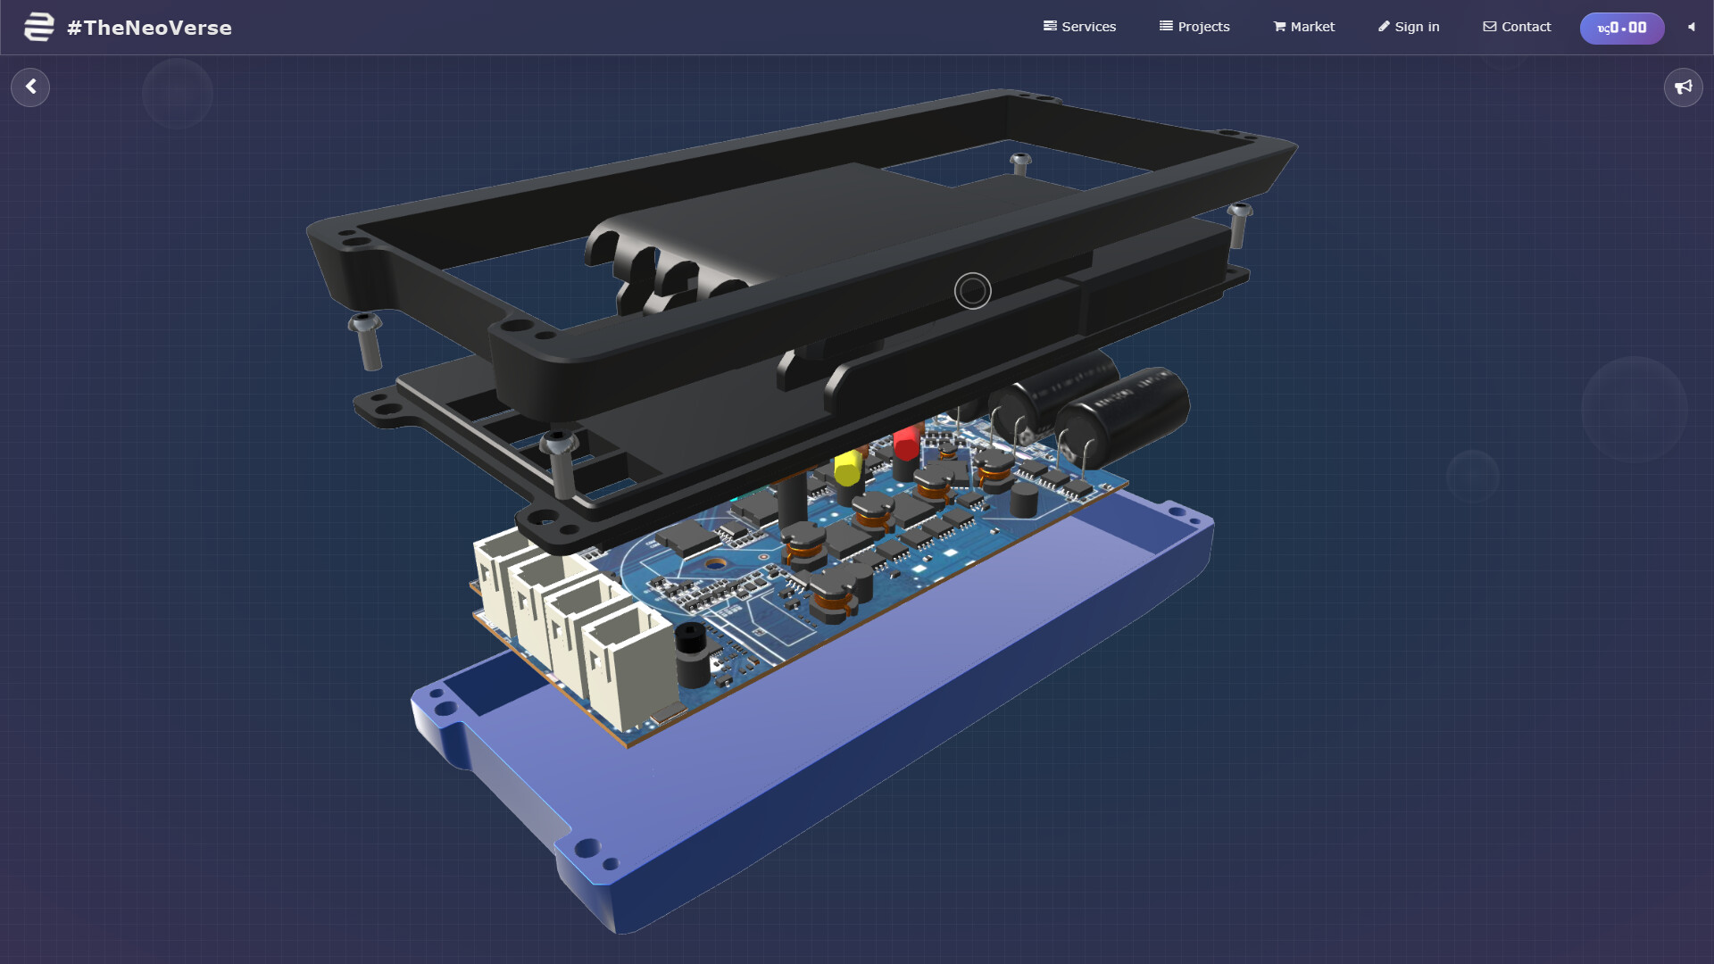Screen dimensions: 1714x964
Task: Click the TheNeoVerse logo icon
Action: pos(38,27)
